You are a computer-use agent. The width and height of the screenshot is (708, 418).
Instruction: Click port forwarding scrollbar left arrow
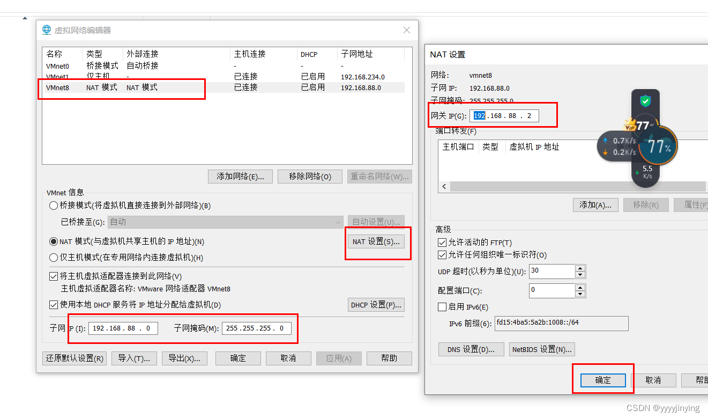(x=444, y=187)
